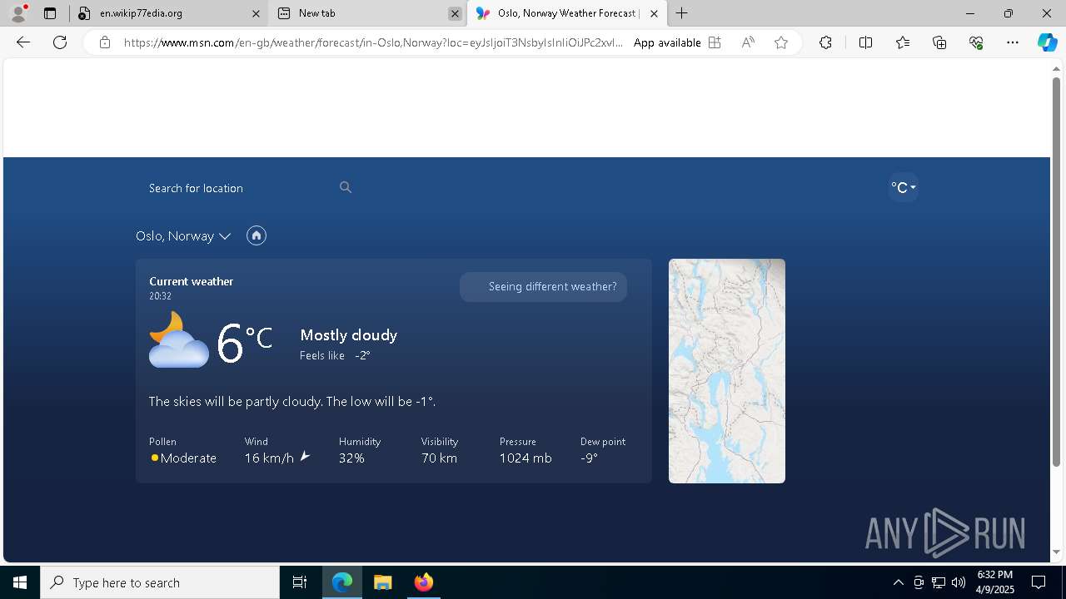Screen dimensions: 1066x599
Task: Click the wind direction arrow icon
Action: coord(305,456)
